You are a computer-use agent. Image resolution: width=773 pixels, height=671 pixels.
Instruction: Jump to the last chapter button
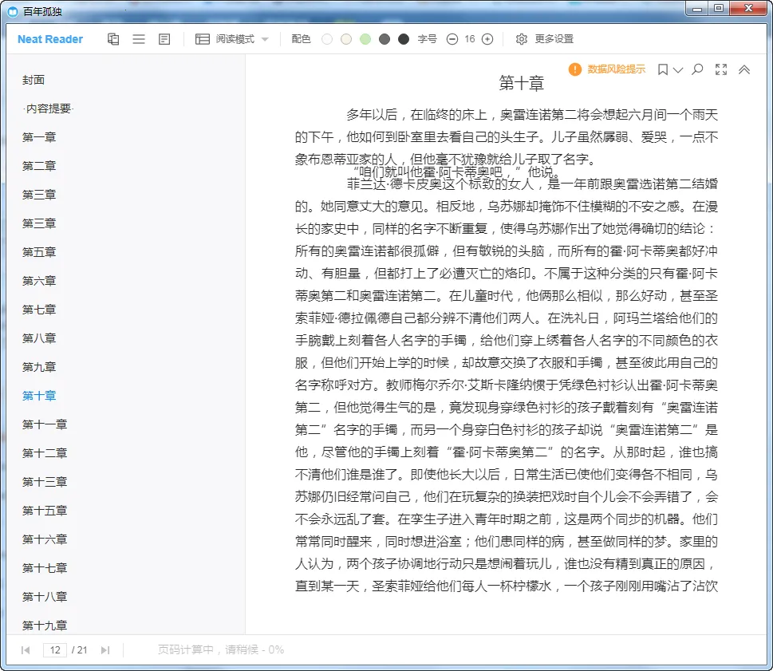pyautogui.click(x=105, y=650)
